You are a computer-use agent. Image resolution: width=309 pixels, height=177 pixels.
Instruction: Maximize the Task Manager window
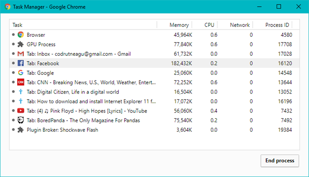coord(278,7)
